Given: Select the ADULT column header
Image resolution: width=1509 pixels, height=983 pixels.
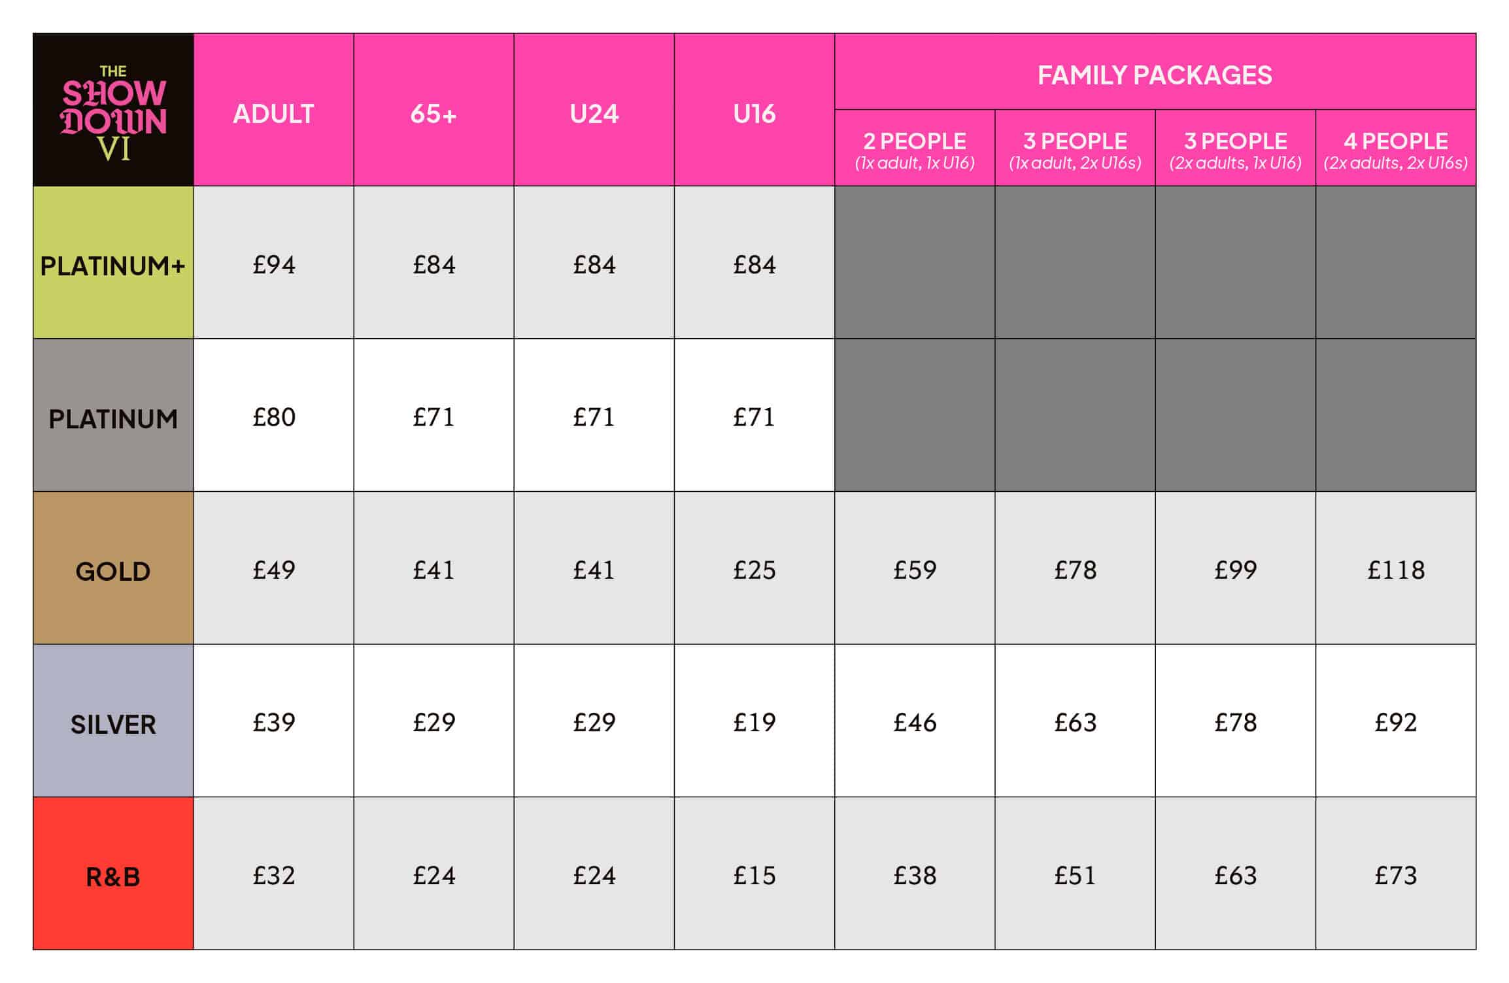Looking at the screenshot, I should [273, 114].
